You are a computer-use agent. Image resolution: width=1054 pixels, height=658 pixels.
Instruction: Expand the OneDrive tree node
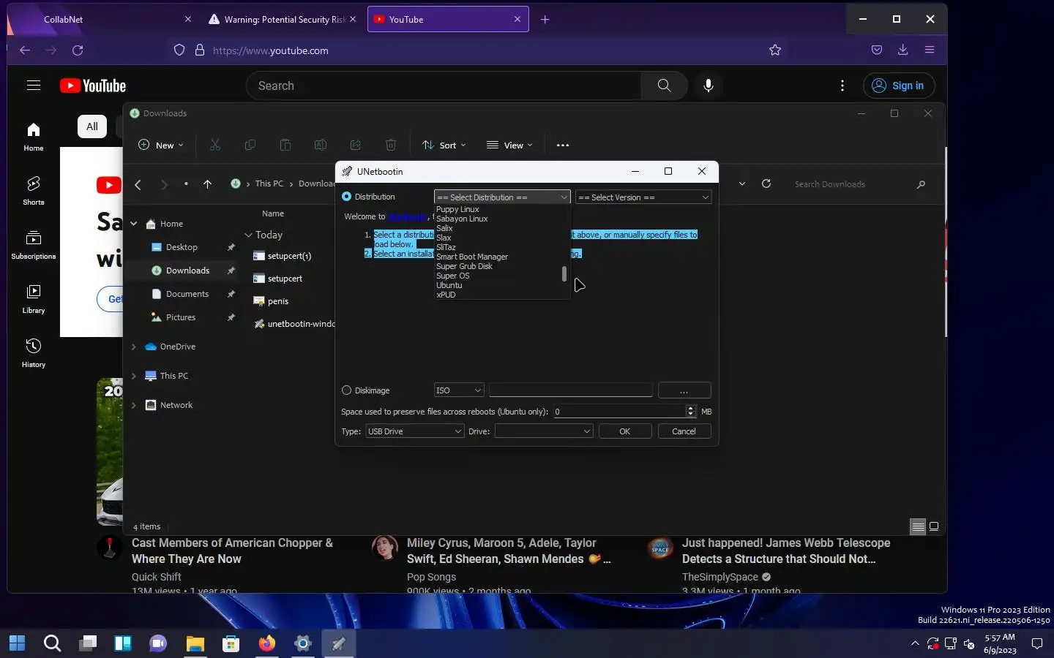pos(134,347)
